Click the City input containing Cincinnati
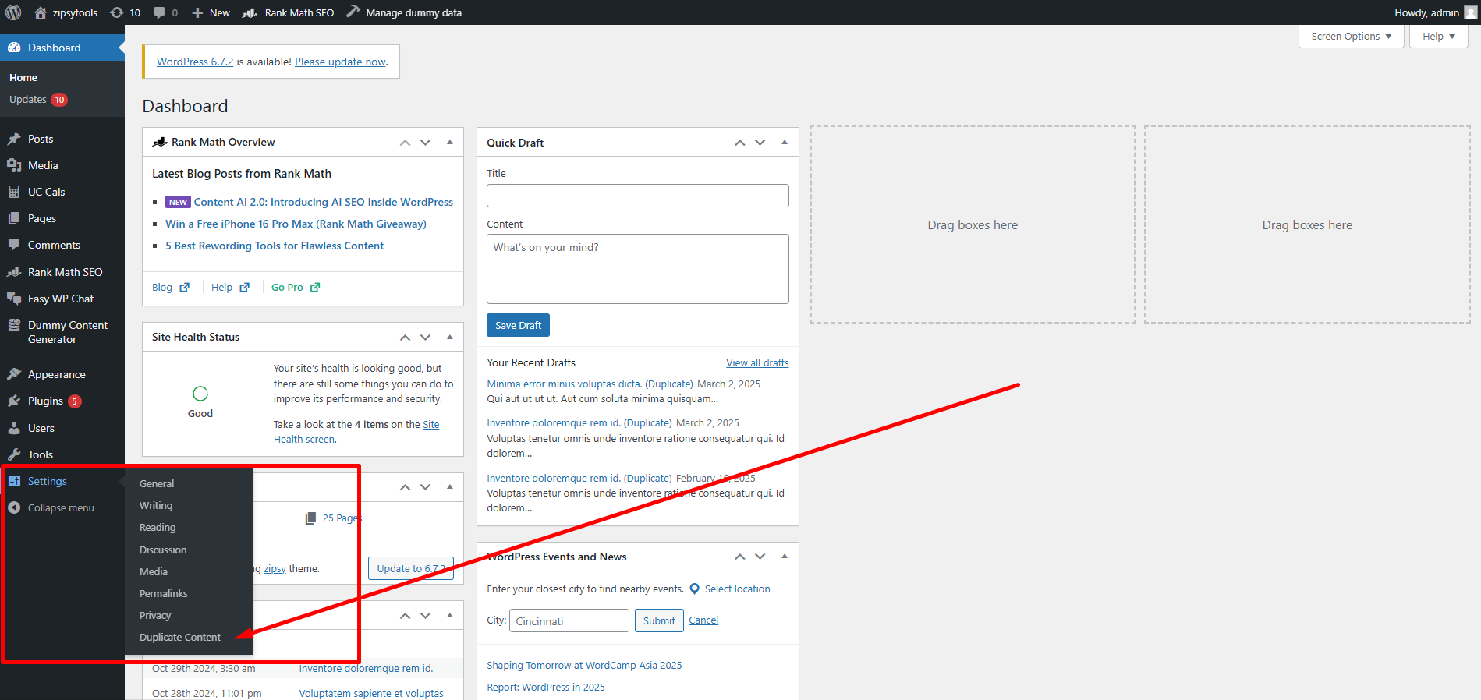The image size is (1481, 700). click(x=569, y=620)
